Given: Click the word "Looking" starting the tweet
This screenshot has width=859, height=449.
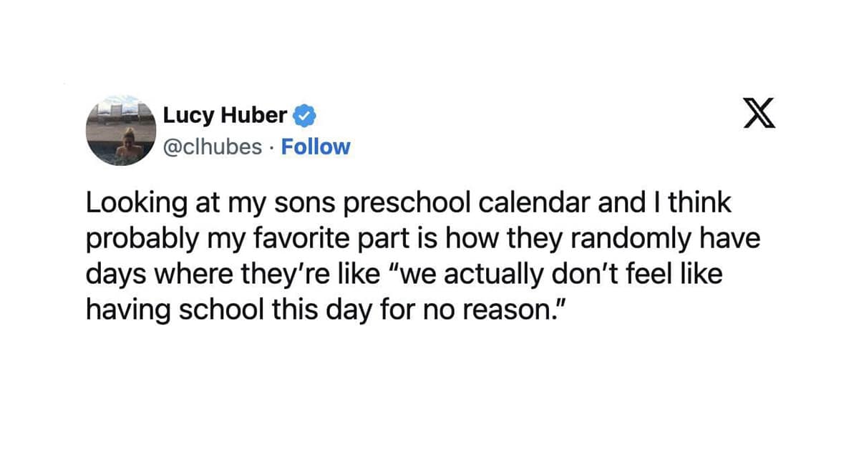Looking at the screenshot, I should [130, 204].
